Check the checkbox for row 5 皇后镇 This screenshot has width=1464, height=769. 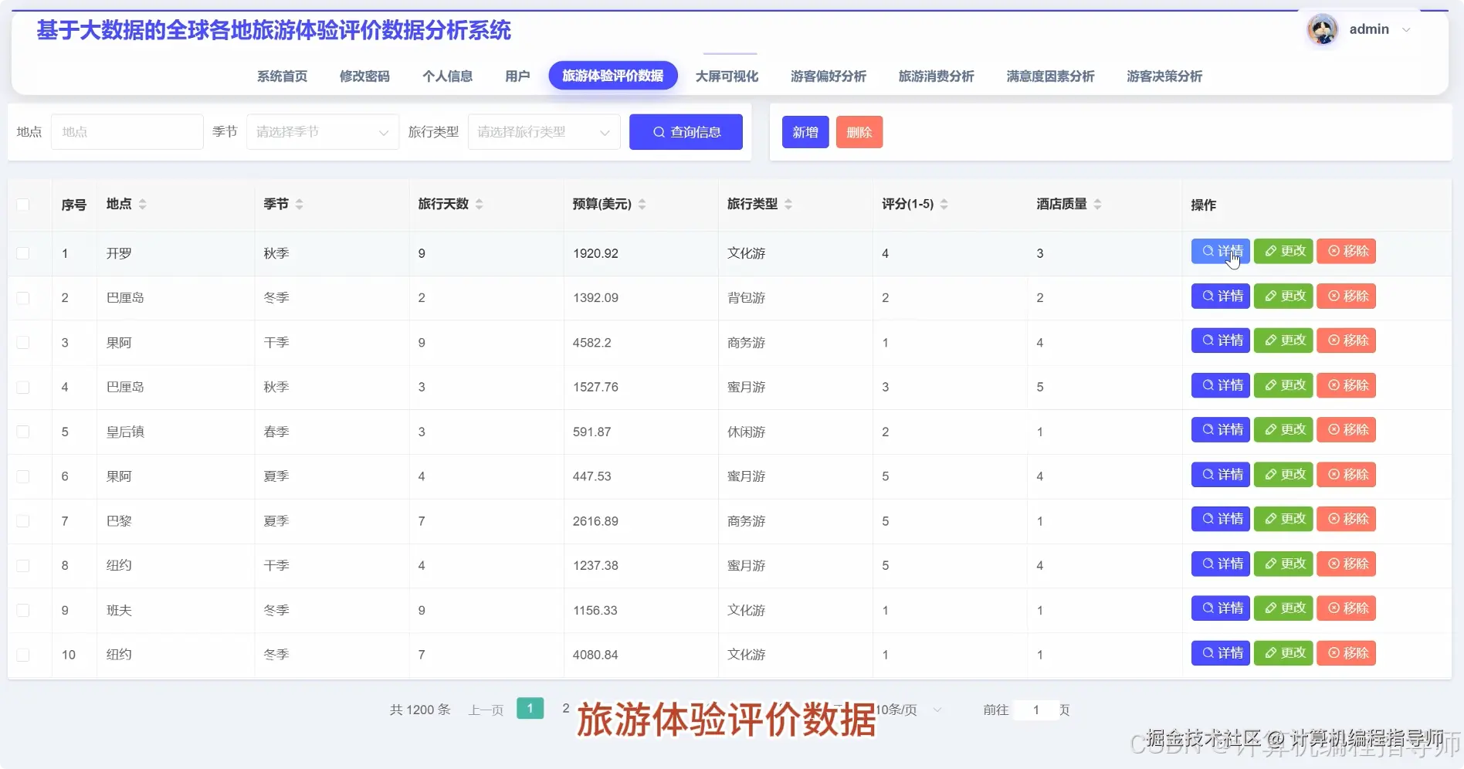pos(23,432)
